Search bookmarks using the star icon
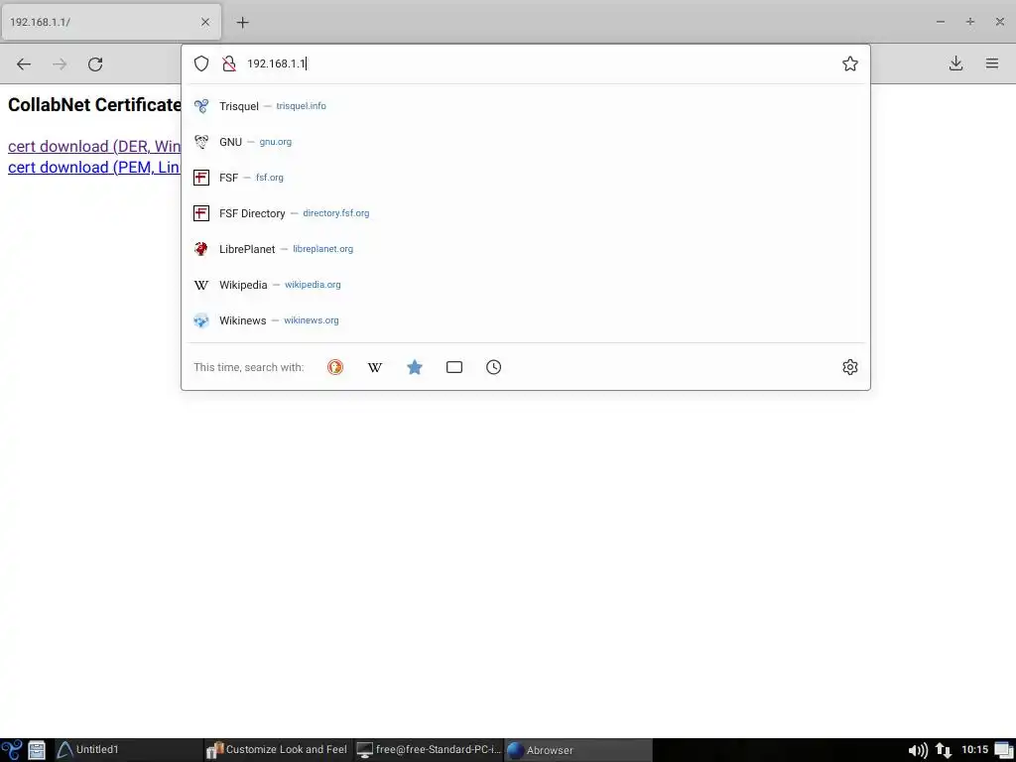The width and height of the screenshot is (1016, 762). tap(415, 367)
